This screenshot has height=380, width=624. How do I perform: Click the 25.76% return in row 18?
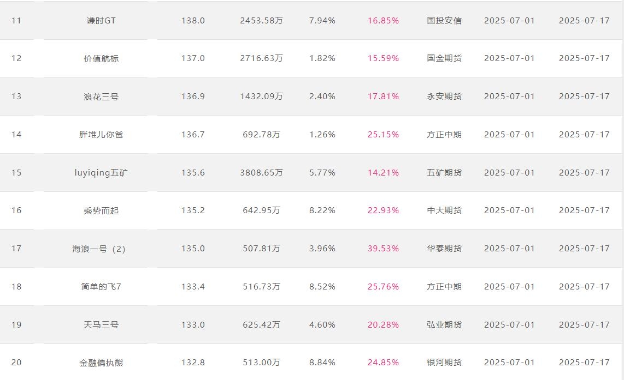point(383,287)
